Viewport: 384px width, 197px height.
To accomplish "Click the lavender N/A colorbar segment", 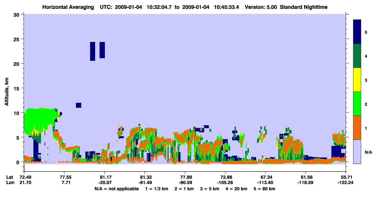I will [357, 152].
